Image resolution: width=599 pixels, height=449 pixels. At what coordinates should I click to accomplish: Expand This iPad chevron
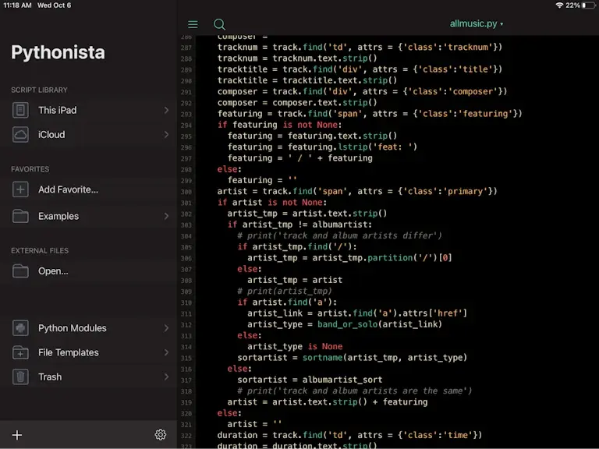point(166,111)
